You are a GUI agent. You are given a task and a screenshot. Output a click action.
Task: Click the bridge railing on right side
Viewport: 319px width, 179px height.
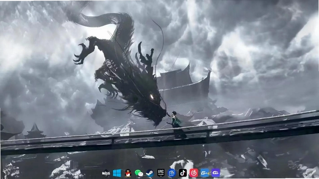point(264,120)
